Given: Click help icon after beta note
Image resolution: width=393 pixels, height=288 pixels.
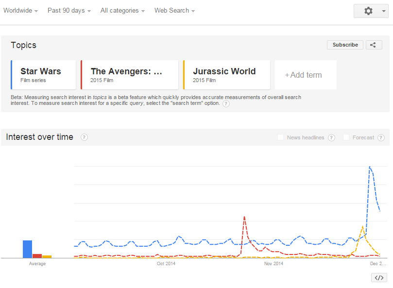Looking at the screenshot, I should coord(226,103).
